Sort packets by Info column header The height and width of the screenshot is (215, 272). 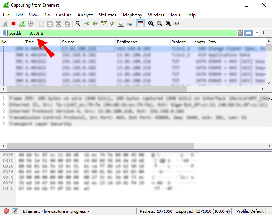click(236, 42)
